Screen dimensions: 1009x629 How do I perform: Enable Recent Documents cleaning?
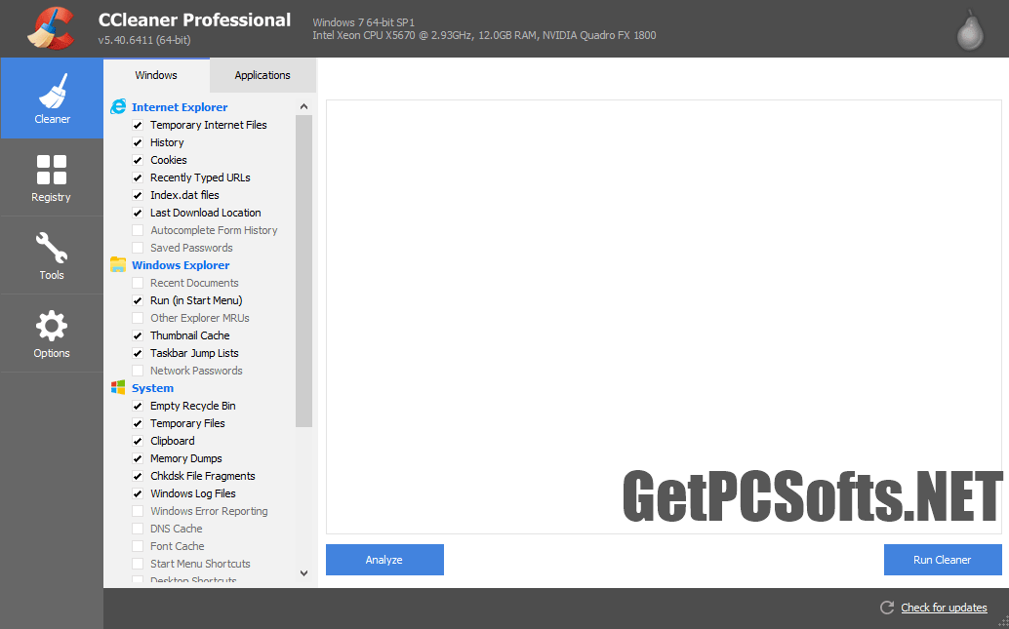138,283
